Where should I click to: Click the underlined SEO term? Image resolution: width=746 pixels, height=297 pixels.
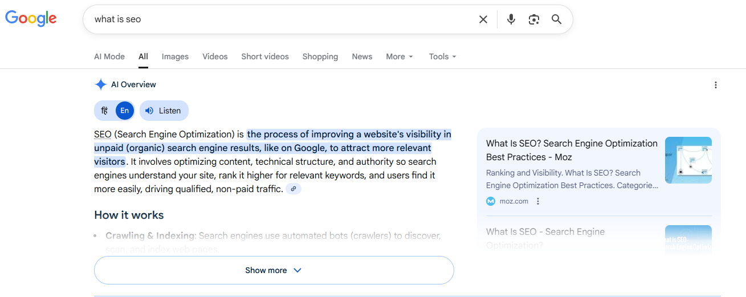point(103,135)
